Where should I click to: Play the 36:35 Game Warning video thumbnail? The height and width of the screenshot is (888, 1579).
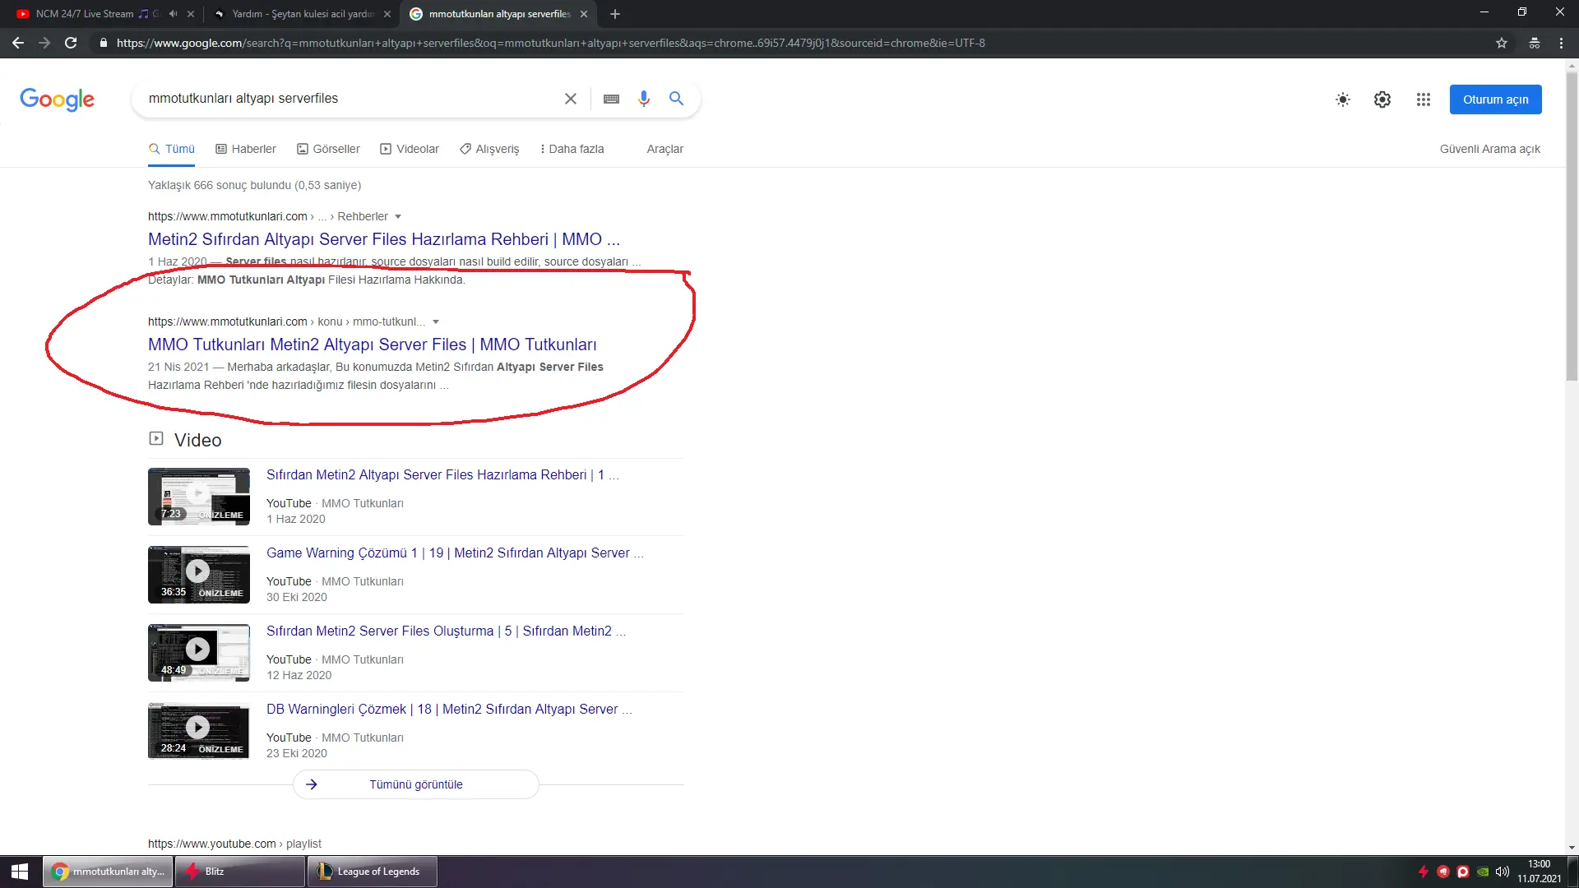198,574
